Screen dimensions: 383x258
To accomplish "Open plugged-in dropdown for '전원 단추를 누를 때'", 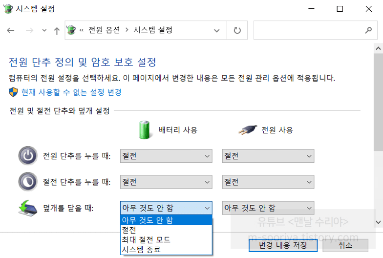I will 268,156.
